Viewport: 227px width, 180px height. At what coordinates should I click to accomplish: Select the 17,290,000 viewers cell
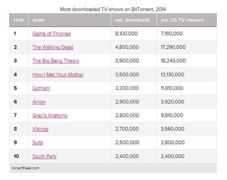[x=173, y=47]
